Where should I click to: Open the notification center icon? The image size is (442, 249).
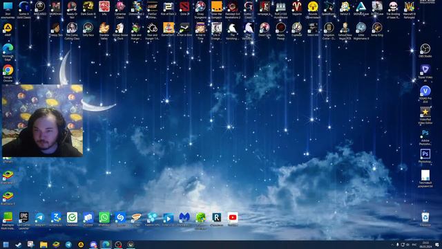437,245
